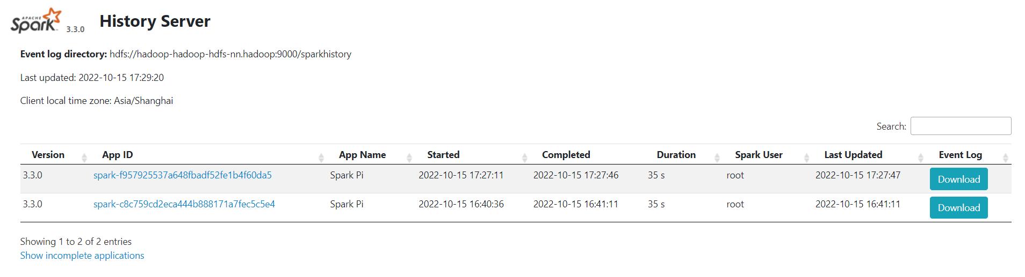Viewport: 1025px width, 277px height.
Task: Sort table by Completed column header
Action: click(566, 155)
